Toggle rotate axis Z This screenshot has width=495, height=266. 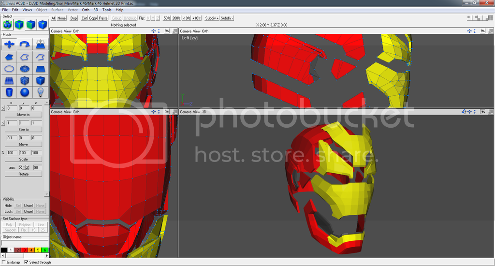(x=27, y=167)
